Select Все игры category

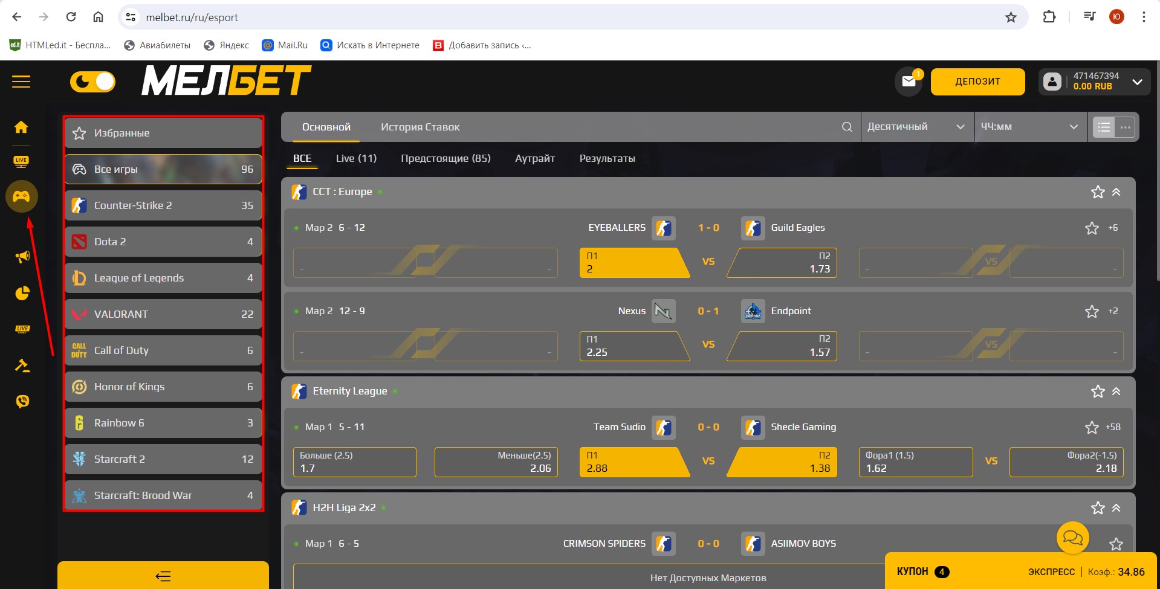(x=163, y=169)
